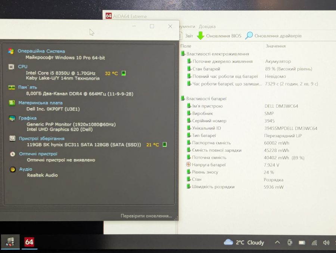Click the Windows logo icon beside Операційна Система

point(11,51)
